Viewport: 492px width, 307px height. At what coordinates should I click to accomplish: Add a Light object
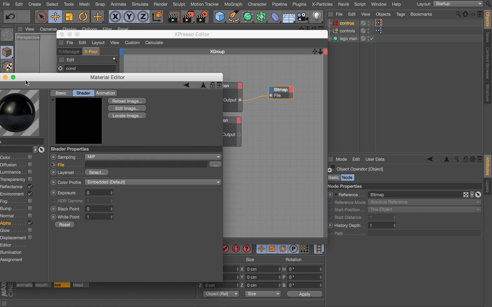[317, 16]
